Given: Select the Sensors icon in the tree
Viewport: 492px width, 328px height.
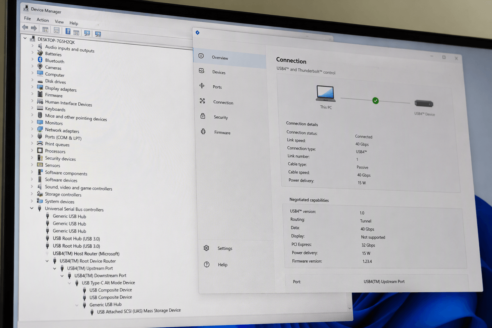Looking at the screenshot, I should coord(40,165).
